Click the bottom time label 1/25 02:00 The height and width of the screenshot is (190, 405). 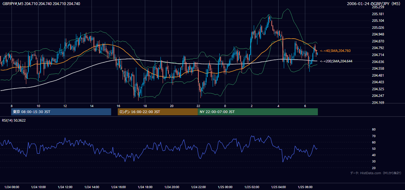point(252,187)
